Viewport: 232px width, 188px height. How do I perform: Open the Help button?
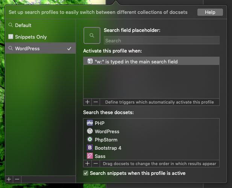click(210, 12)
